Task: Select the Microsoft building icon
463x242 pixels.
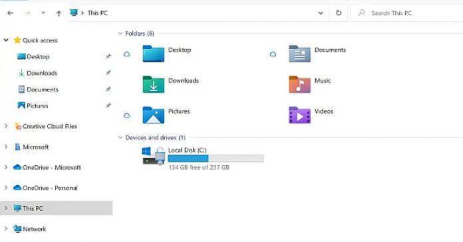Action: [18, 147]
